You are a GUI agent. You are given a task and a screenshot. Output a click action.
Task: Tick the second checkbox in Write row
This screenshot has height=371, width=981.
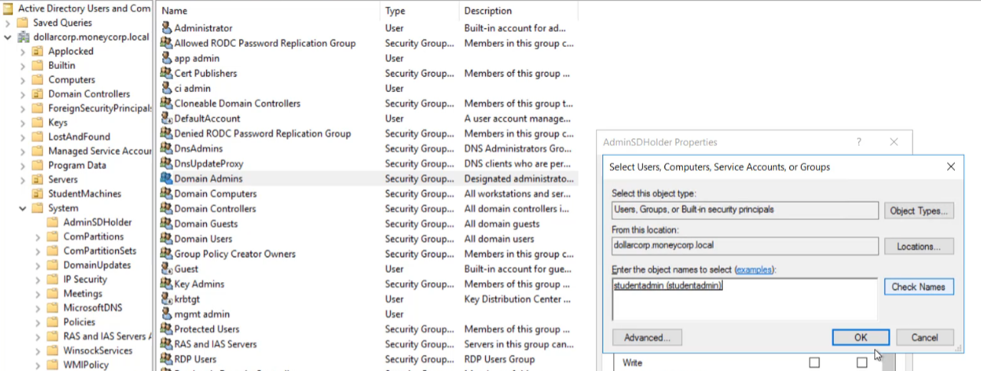click(861, 363)
